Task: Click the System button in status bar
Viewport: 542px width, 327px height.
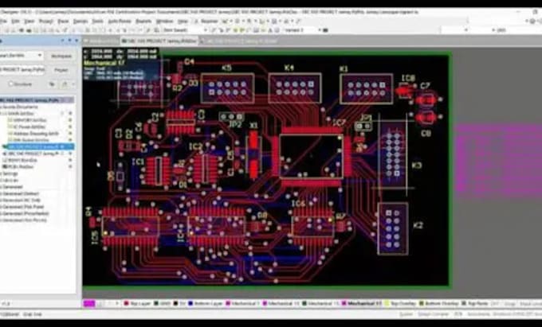Action: pyautogui.click(x=406, y=314)
